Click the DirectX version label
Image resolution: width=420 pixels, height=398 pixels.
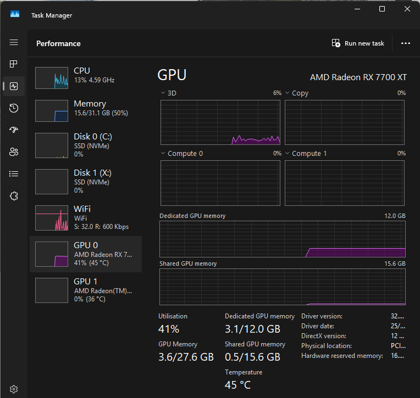324,336
